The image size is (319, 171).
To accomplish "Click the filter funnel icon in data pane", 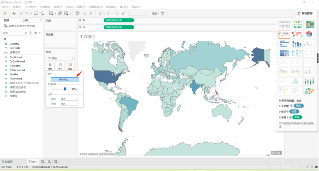I will (31, 33).
